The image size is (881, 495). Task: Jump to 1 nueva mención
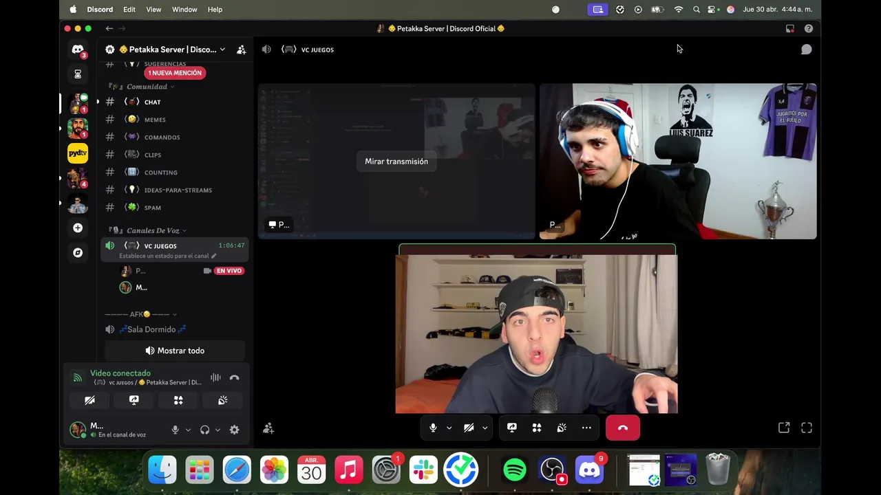tap(175, 73)
